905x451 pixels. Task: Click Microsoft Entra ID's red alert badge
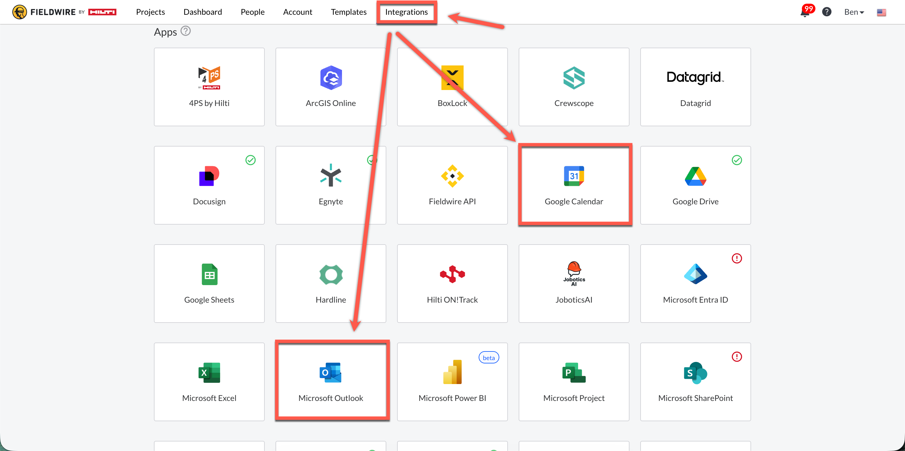point(737,258)
